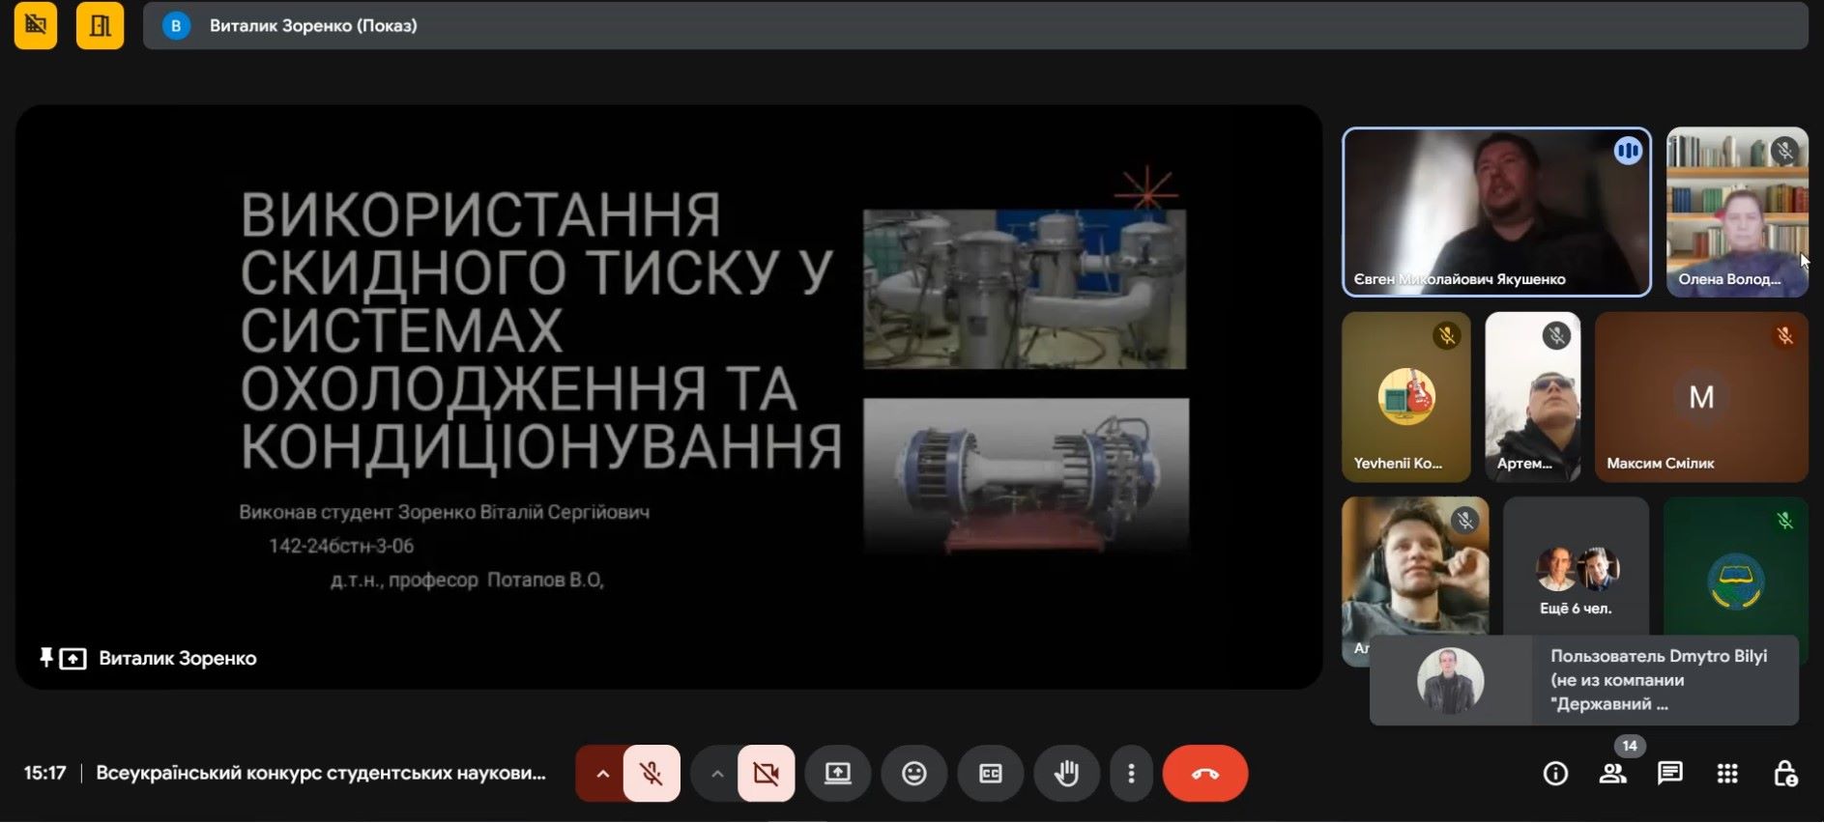Image resolution: width=1824 pixels, height=823 pixels.
Task: Open the chat messages panel
Action: pyautogui.click(x=1669, y=774)
